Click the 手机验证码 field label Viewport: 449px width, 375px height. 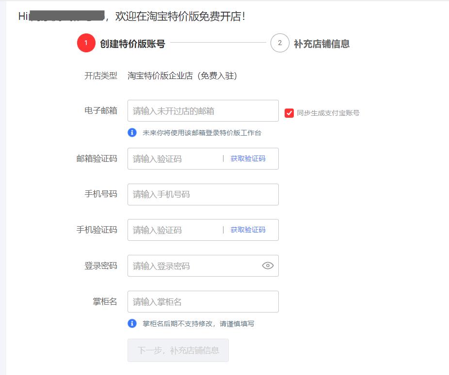point(97,230)
